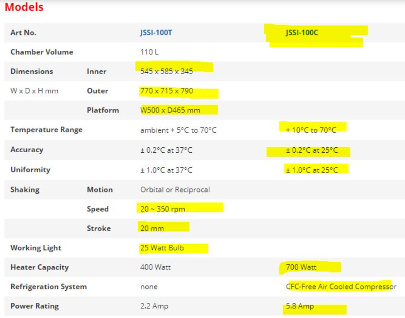
Task: Select the inner dimensions 545 x 585 x 345
Action: (167, 71)
